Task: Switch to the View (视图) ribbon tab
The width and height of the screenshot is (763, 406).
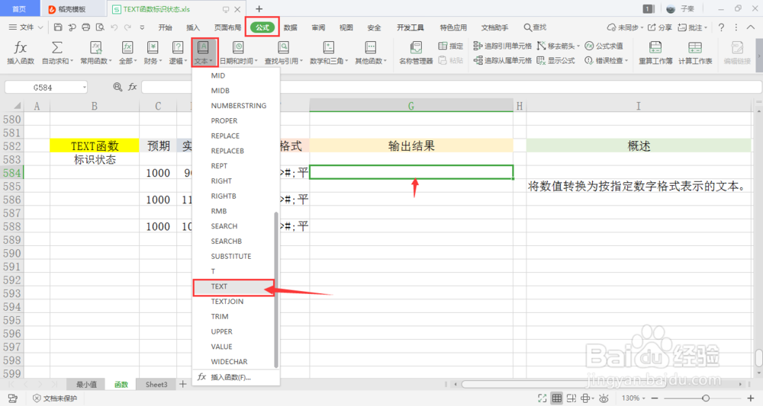Action: [x=346, y=27]
